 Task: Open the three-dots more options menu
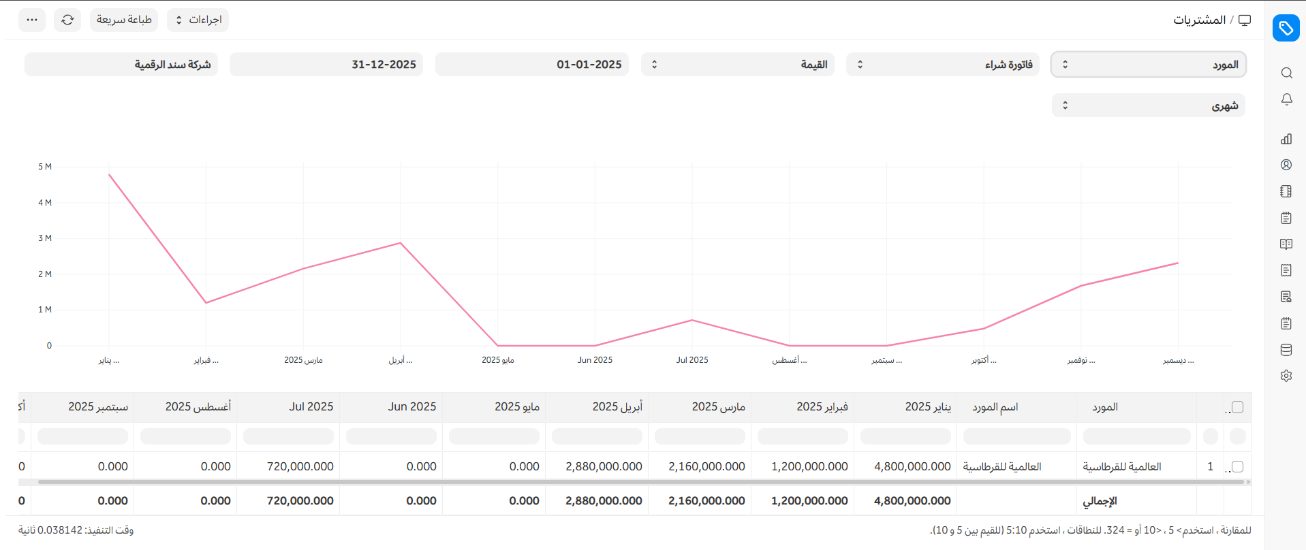[x=32, y=20]
